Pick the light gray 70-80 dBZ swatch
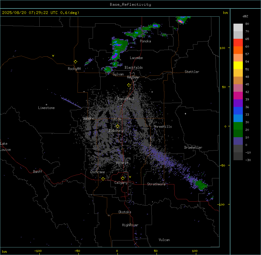 (238, 27)
